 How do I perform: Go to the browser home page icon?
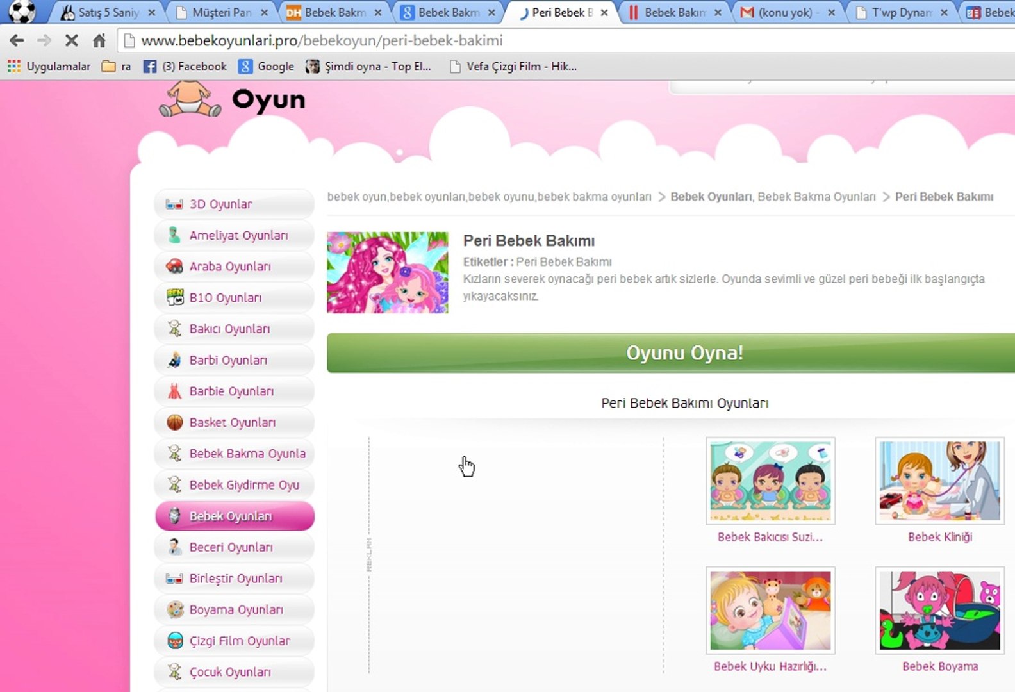tap(99, 41)
